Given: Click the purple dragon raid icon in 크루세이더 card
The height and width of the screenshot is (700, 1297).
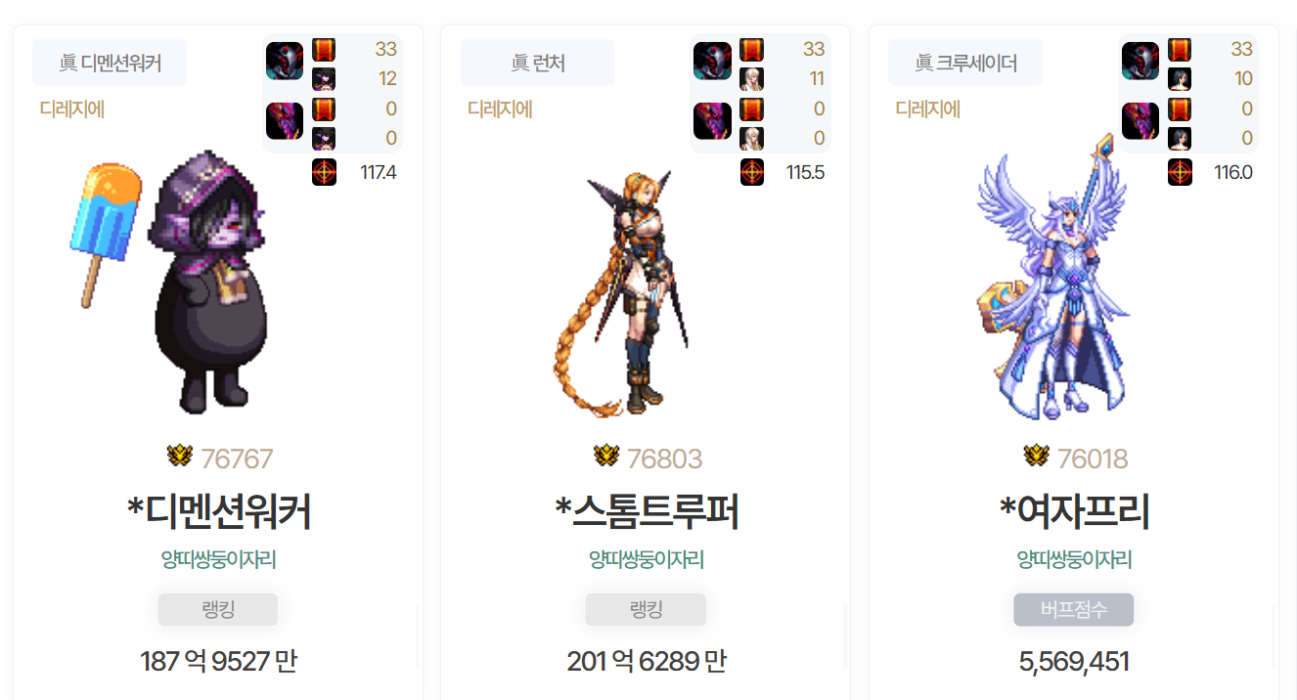Looking at the screenshot, I should click(1140, 121).
